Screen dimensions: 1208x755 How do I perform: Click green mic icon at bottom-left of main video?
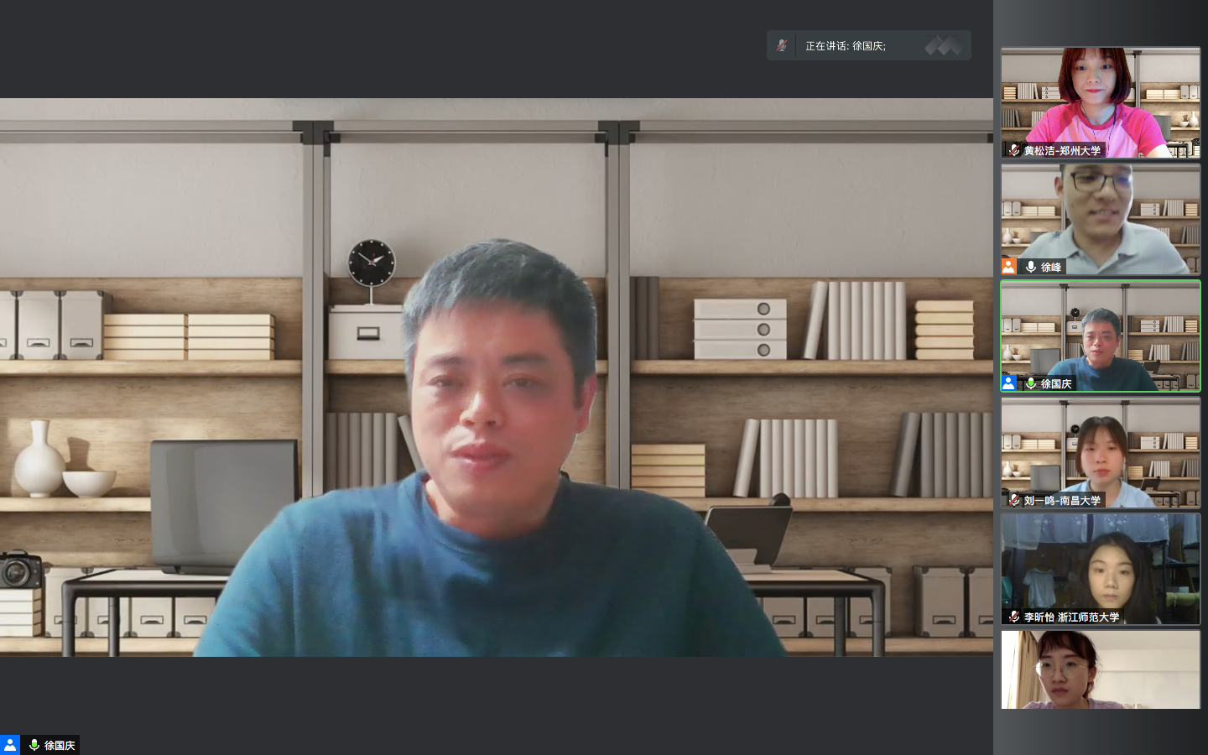pos(34,745)
